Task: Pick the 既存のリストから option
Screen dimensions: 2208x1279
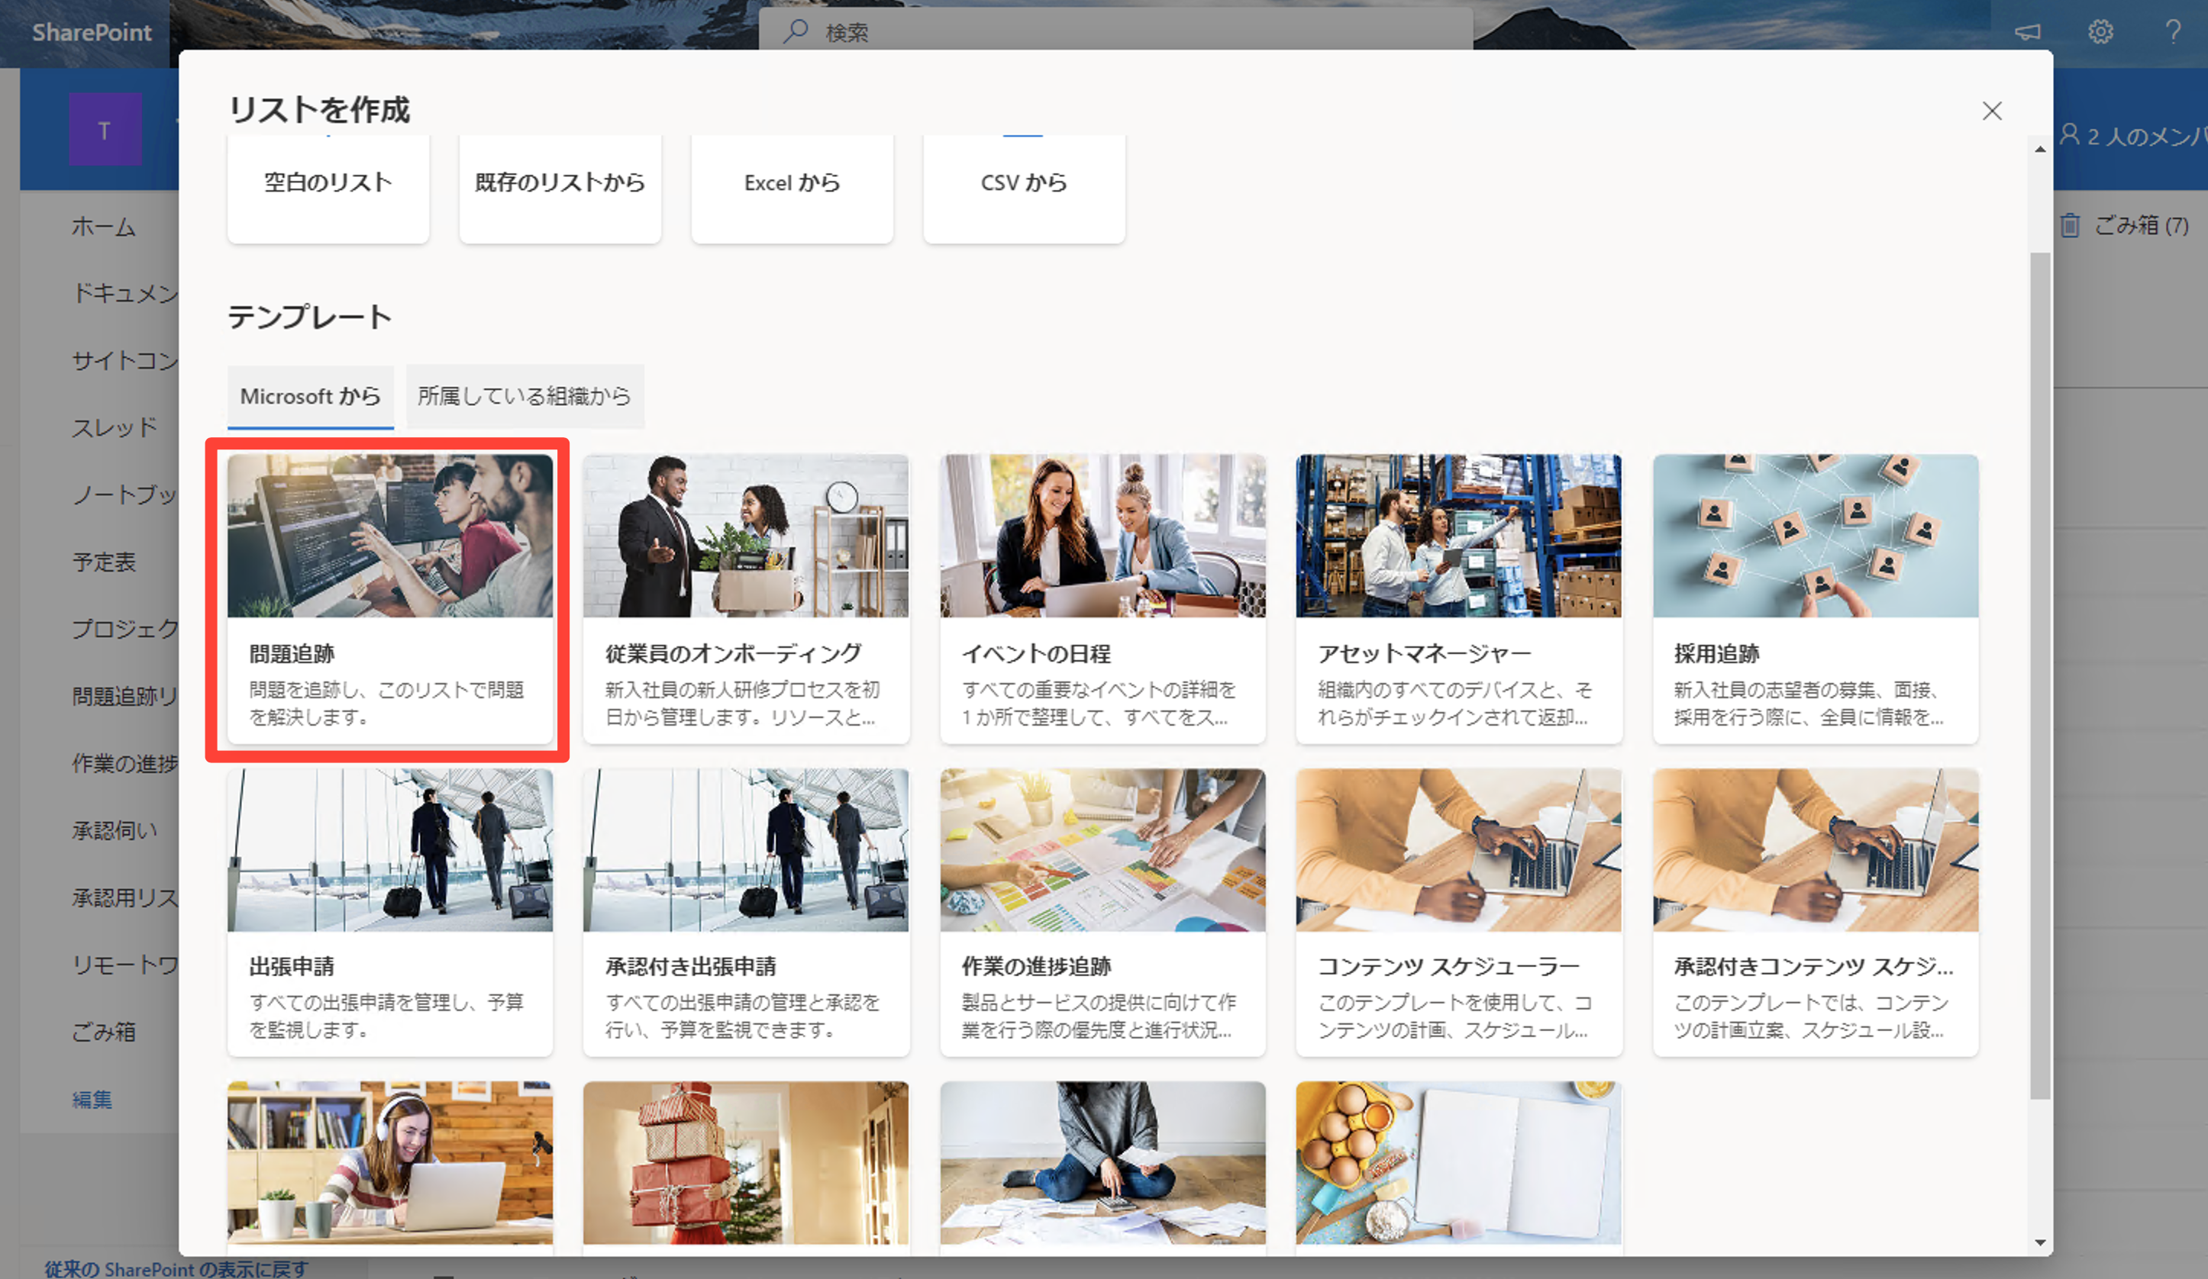Action: [x=559, y=183]
